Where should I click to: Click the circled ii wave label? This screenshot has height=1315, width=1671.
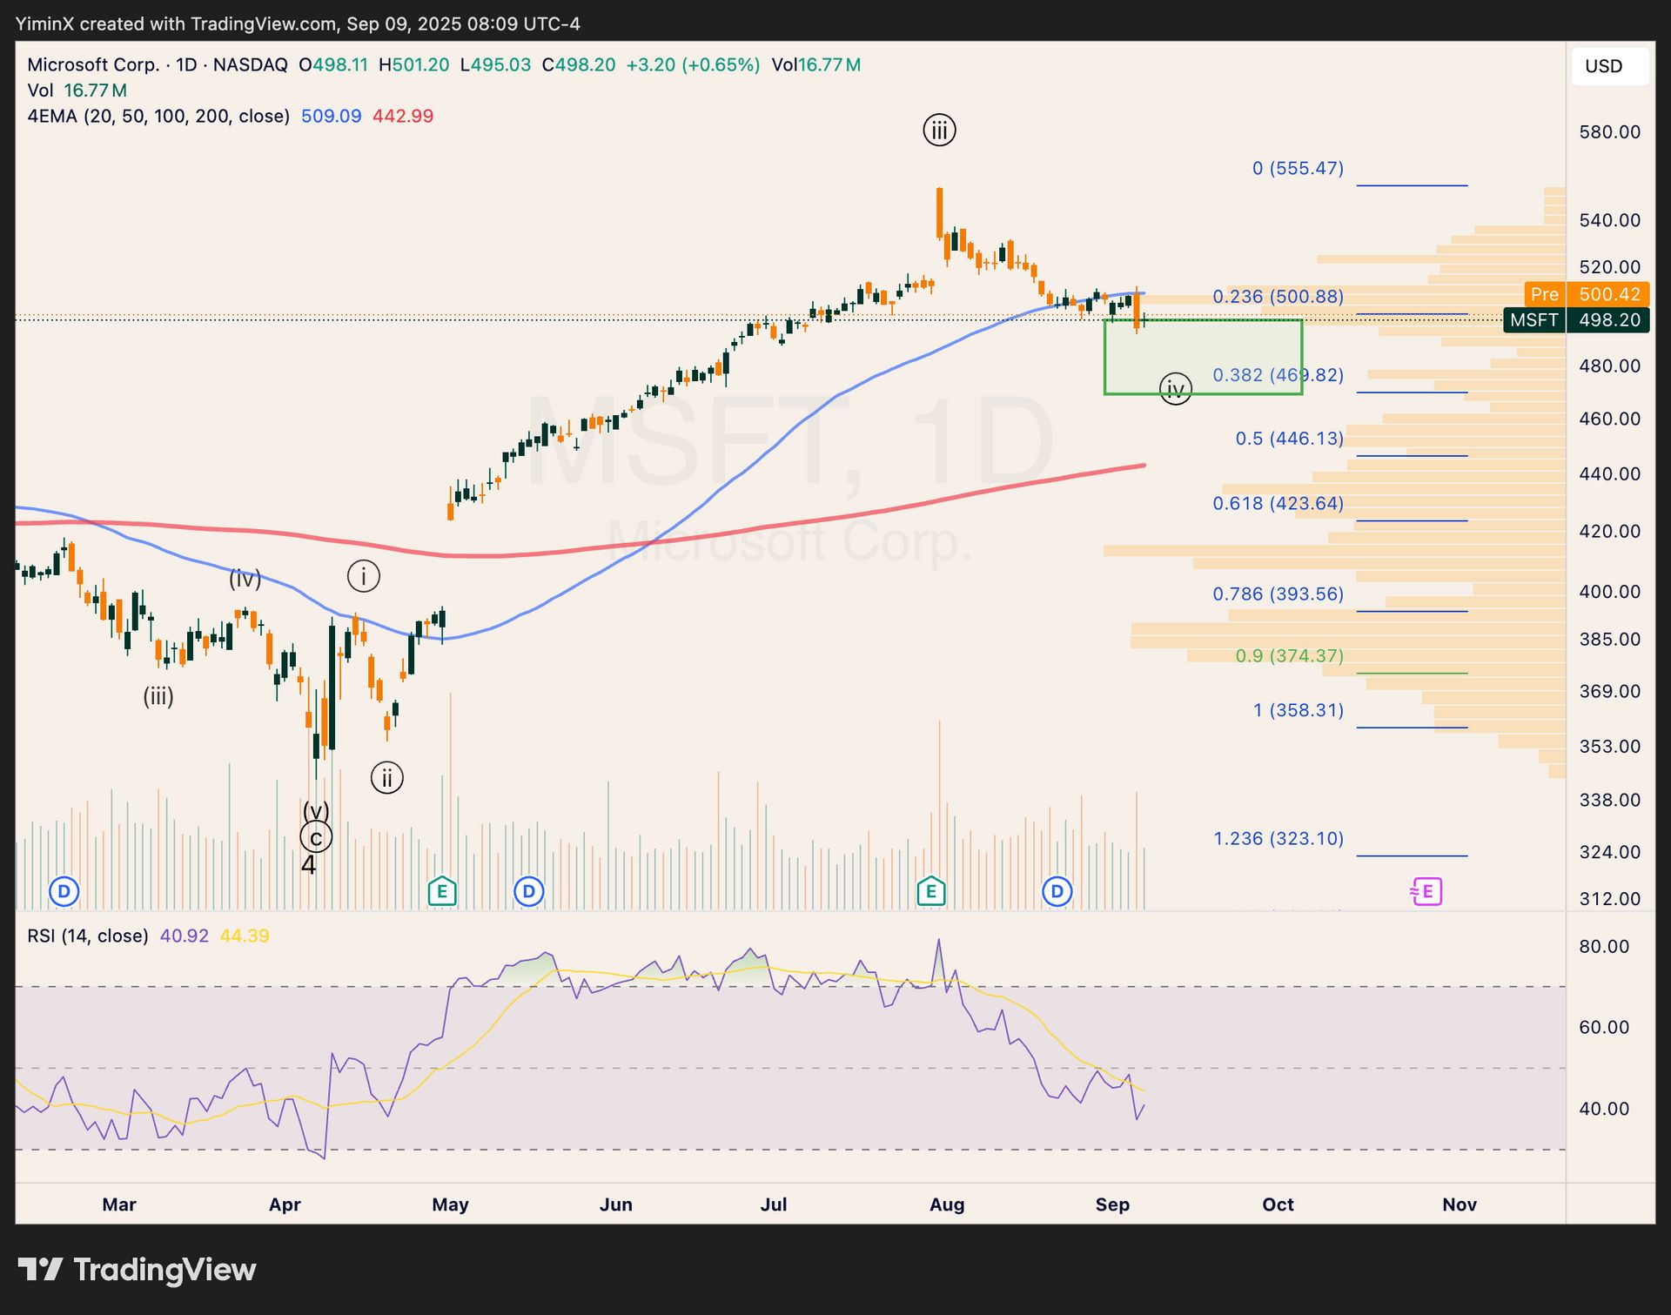tap(387, 778)
